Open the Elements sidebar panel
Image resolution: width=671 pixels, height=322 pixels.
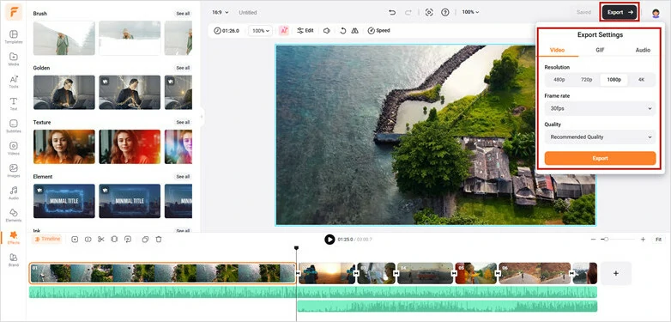14,215
